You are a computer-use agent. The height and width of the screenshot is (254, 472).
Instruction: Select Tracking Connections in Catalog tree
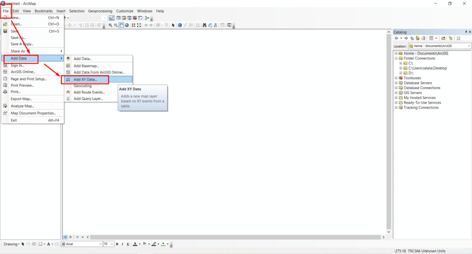(421, 107)
